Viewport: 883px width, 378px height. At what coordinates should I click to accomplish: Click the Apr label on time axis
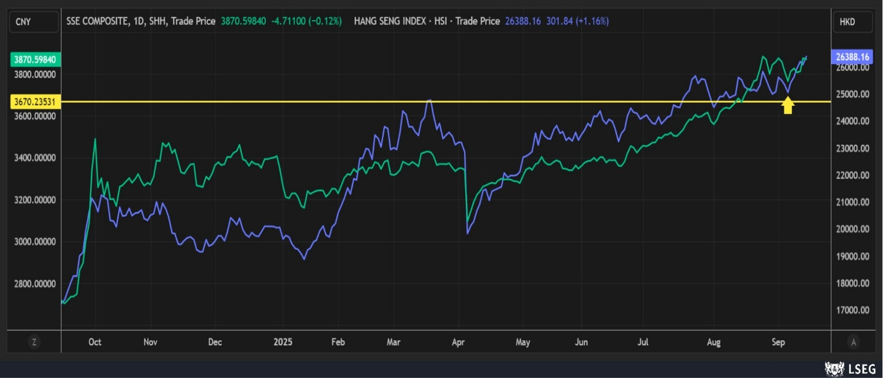458,343
